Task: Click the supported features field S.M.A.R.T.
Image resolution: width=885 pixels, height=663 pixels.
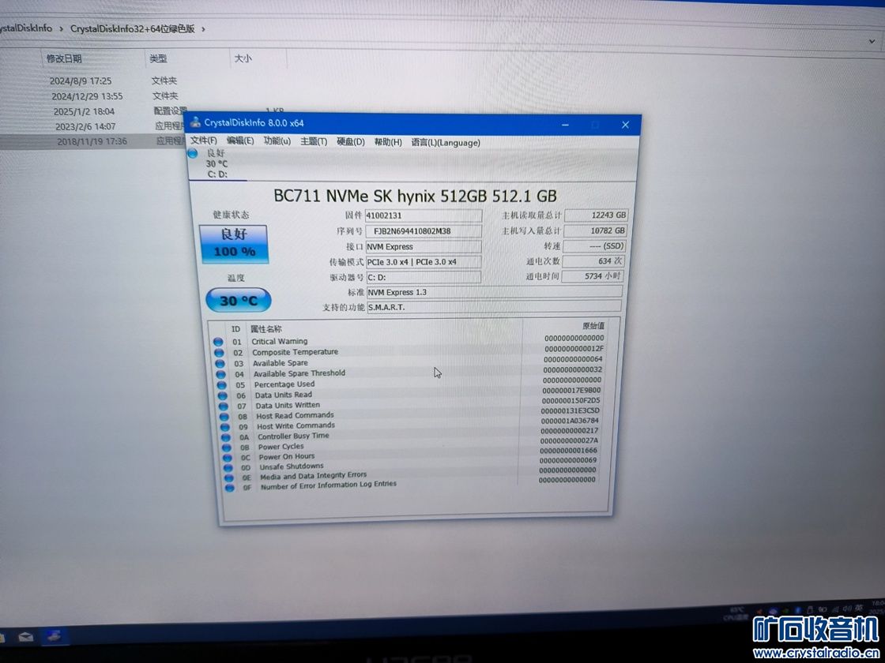Action: [x=494, y=307]
